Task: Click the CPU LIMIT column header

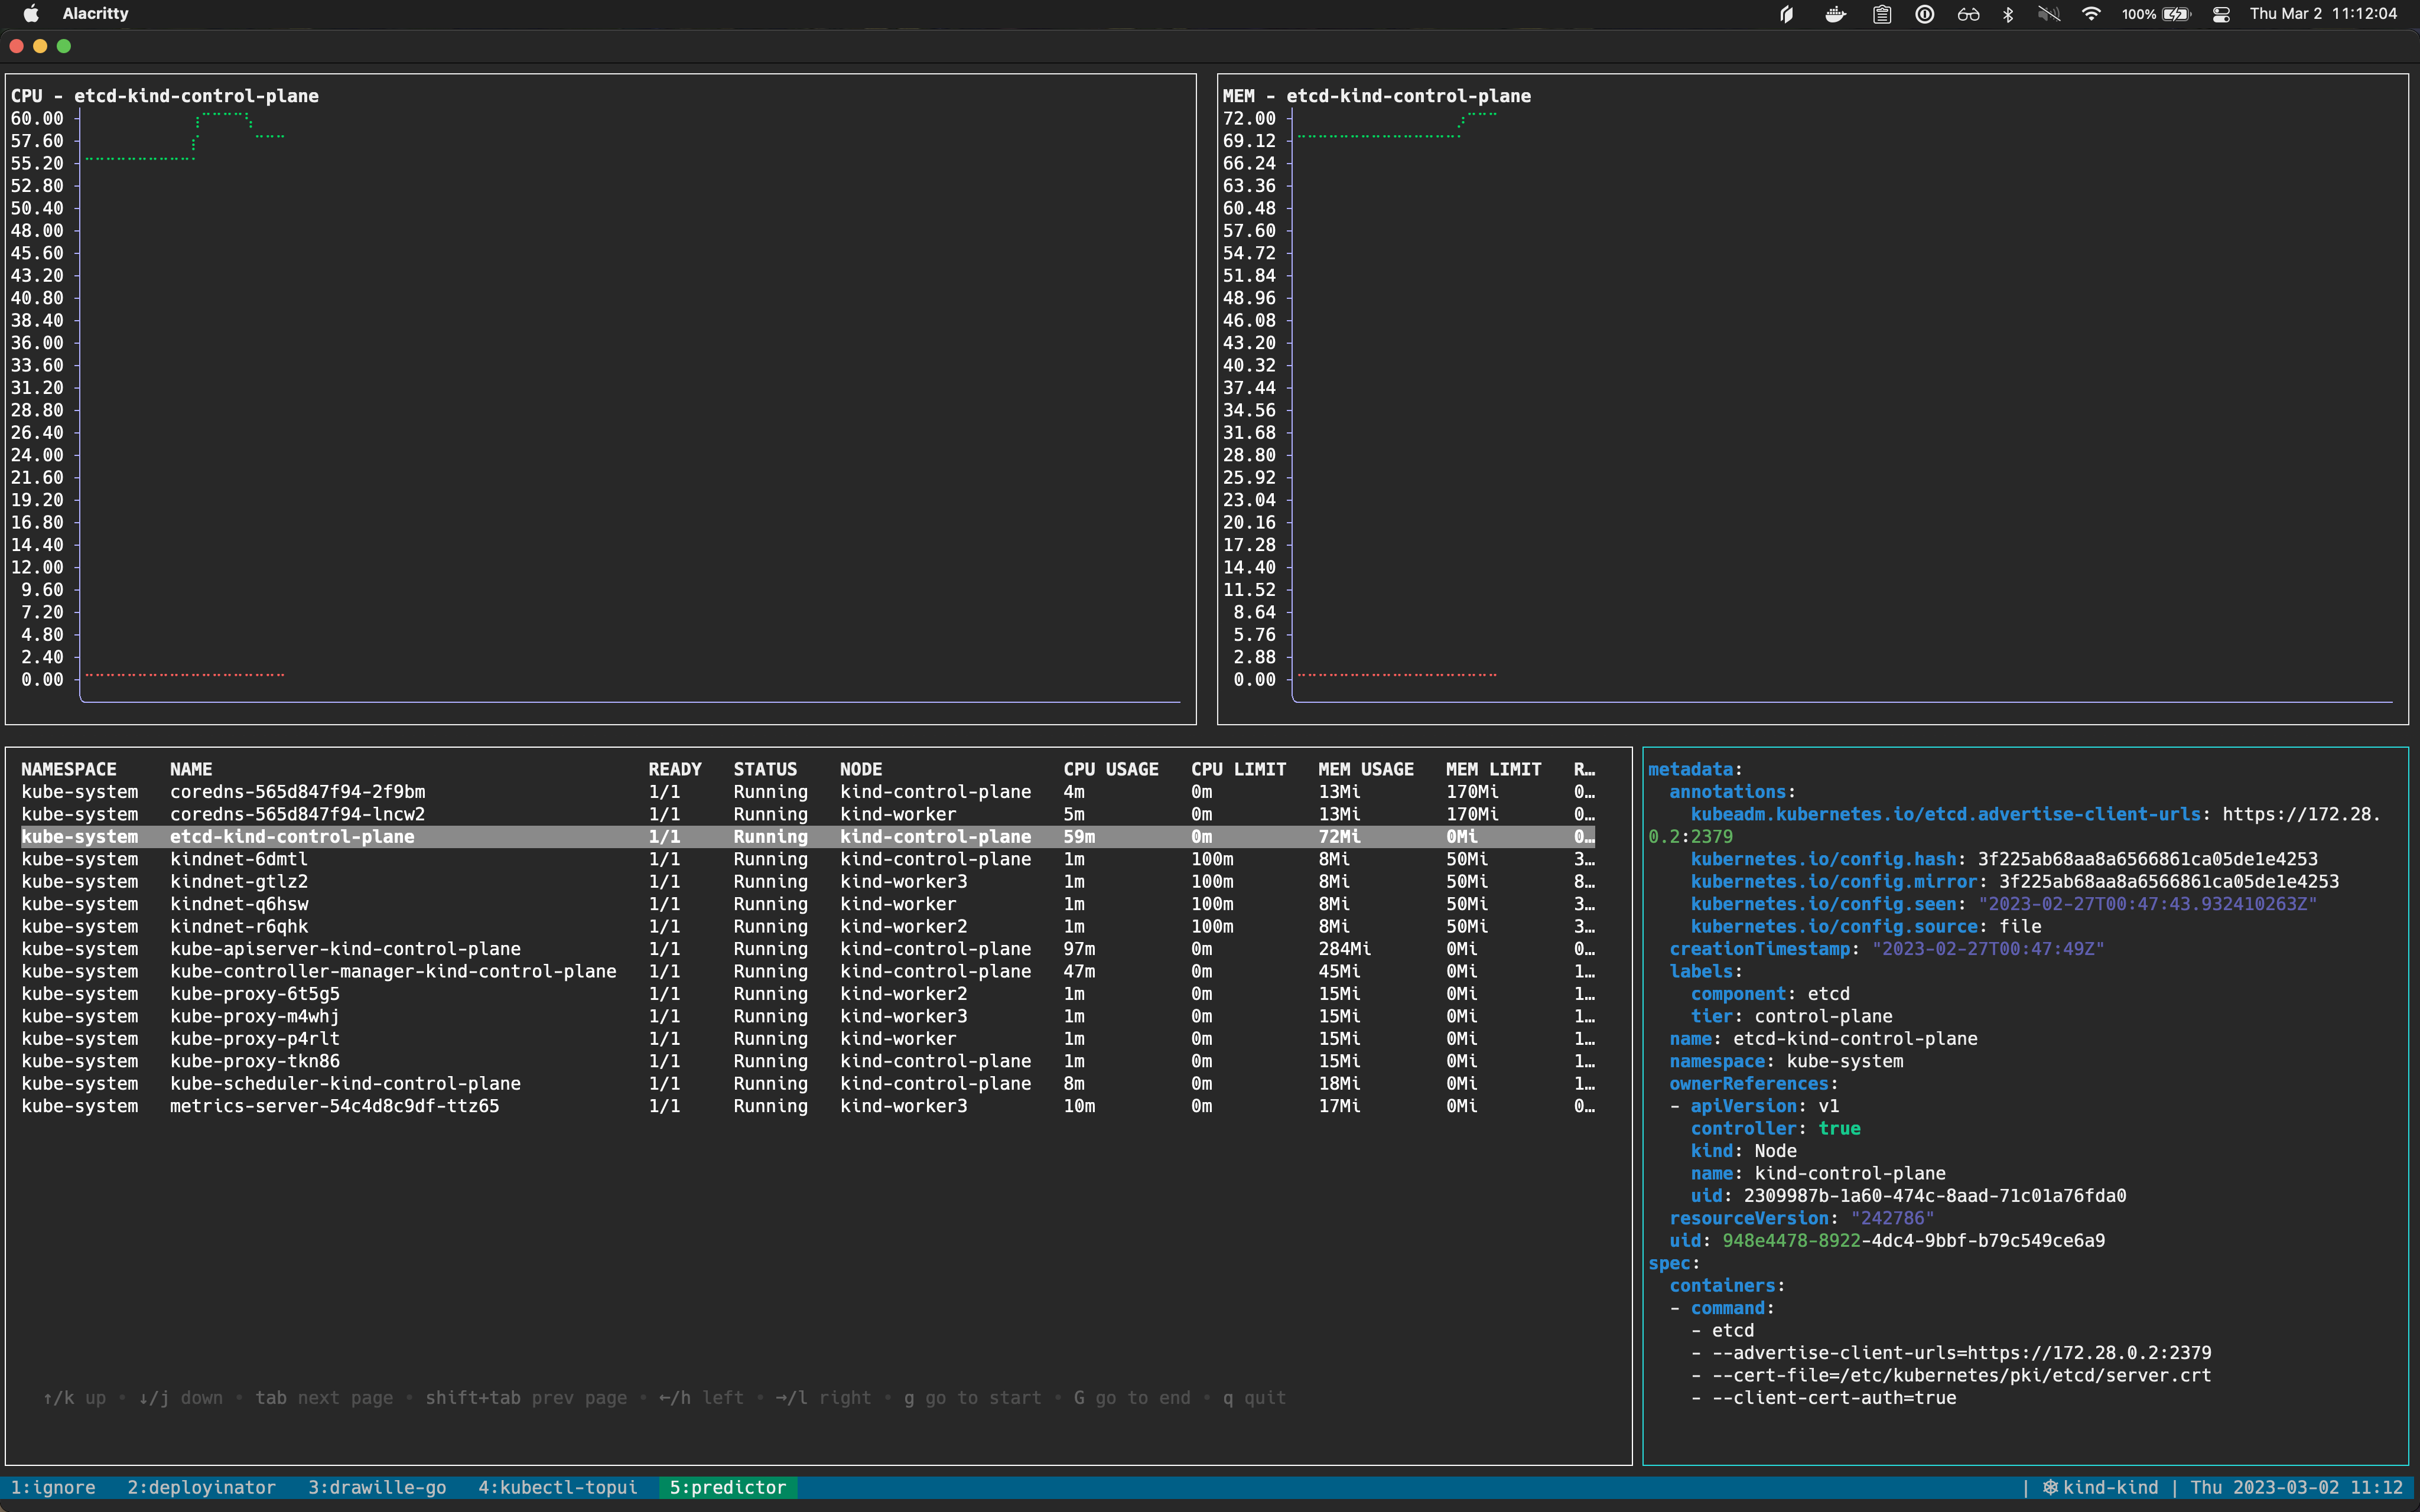Action: (1238, 769)
